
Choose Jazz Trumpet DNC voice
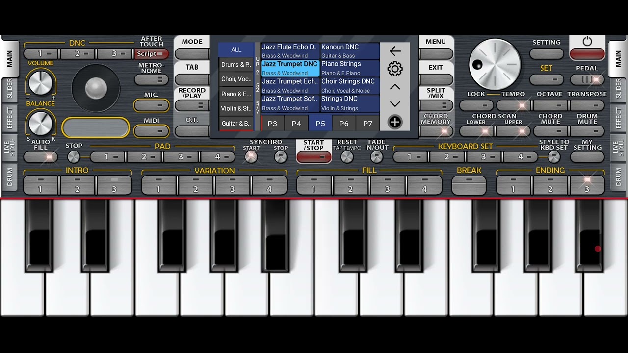[290, 68]
